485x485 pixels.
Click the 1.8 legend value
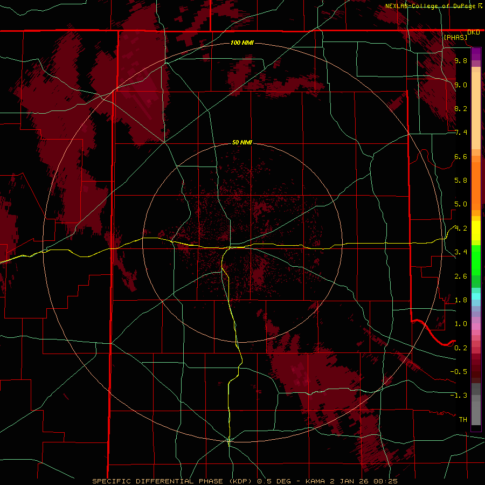pos(461,300)
